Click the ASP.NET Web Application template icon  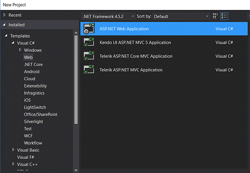89,29
